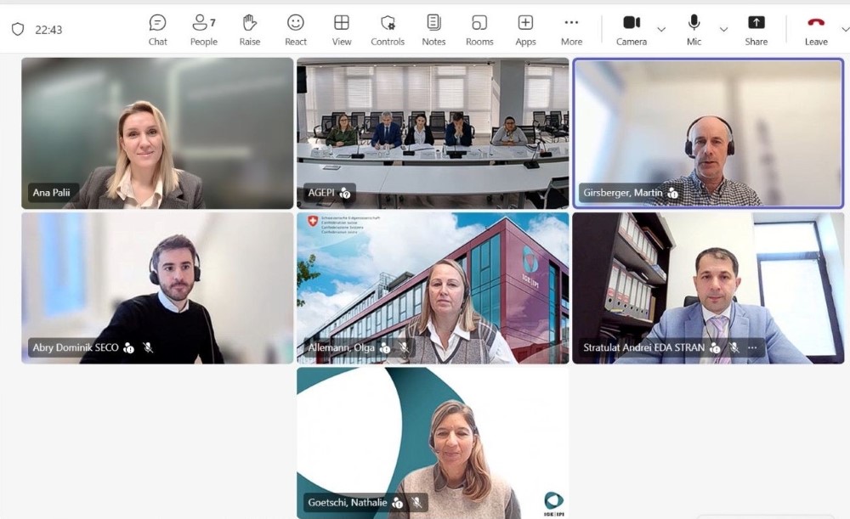Open the View layout menu
The width and height of the screenshot is (850, 519).
[x=342, y=29]
